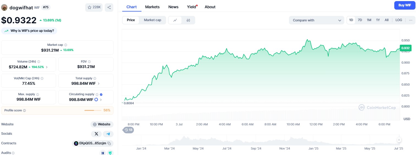
Task: Open the Markets tab
Action: pos(152,7)
